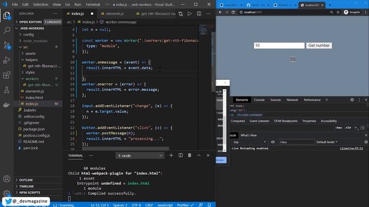369x207 pixels.
Task: Switch to DevTools Sources tab
Action: [276, 100]
